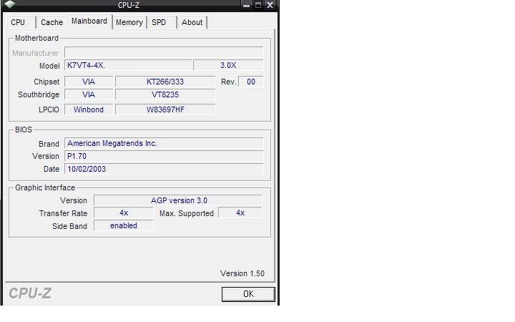Click the model revision 3.0X field
515x322 pixels.
click(228, 65)
